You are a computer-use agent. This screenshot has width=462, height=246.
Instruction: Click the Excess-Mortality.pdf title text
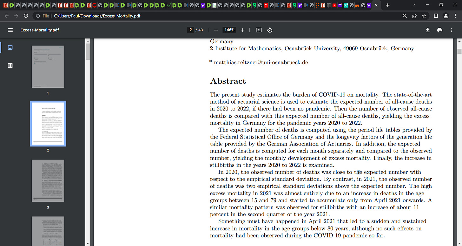[40, 30]
